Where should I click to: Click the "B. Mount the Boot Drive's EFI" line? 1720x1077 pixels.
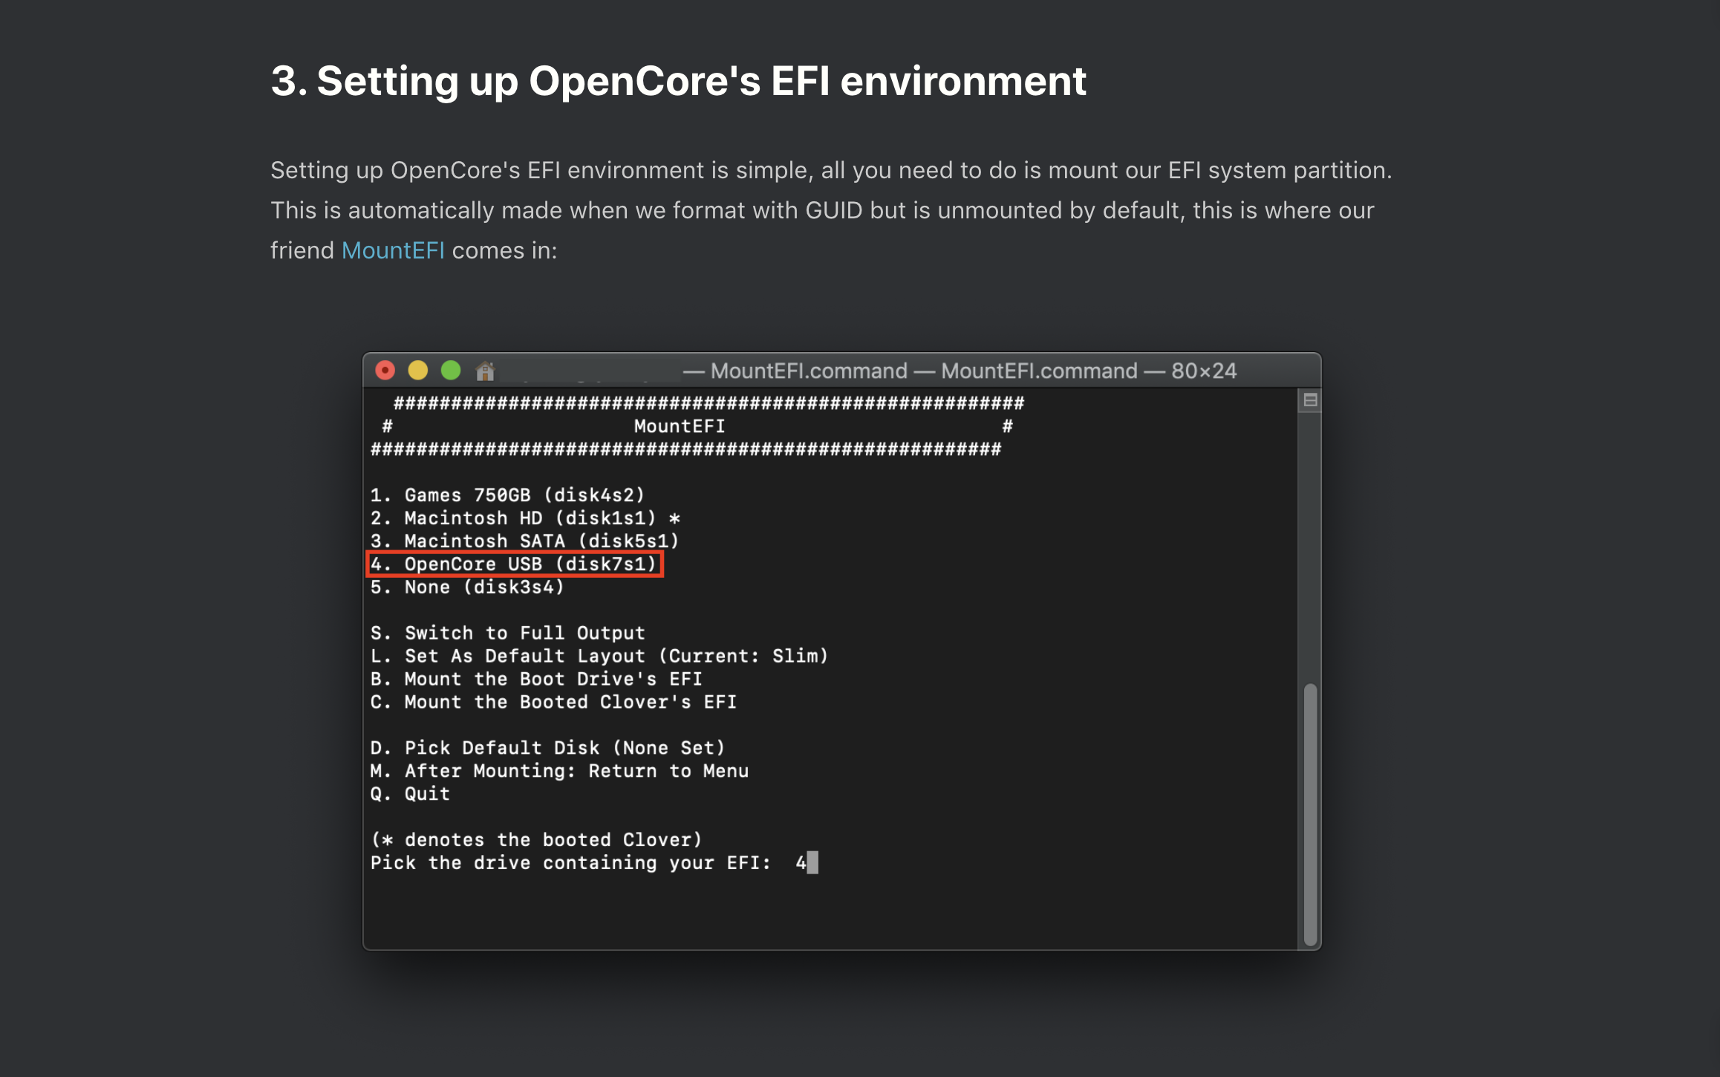[x=536, y=679]
